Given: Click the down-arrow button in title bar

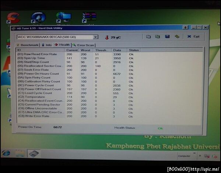Looking at the screenshot, I should 186,27.
